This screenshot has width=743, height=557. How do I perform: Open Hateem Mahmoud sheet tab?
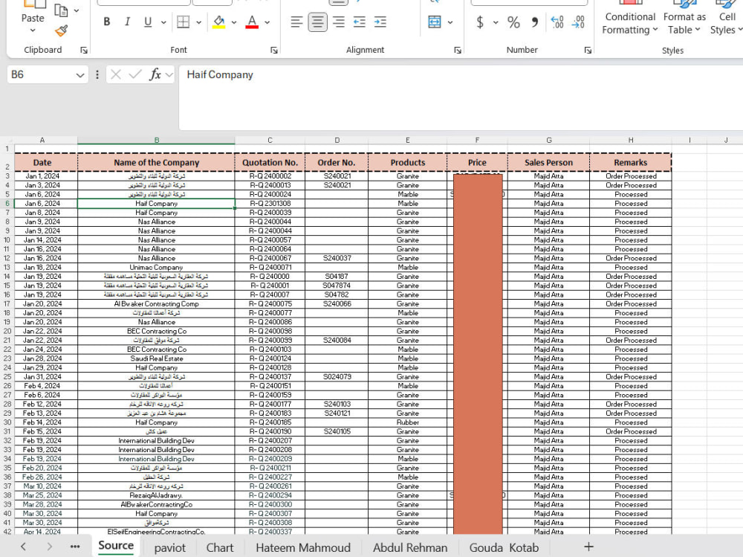[303, 547]
